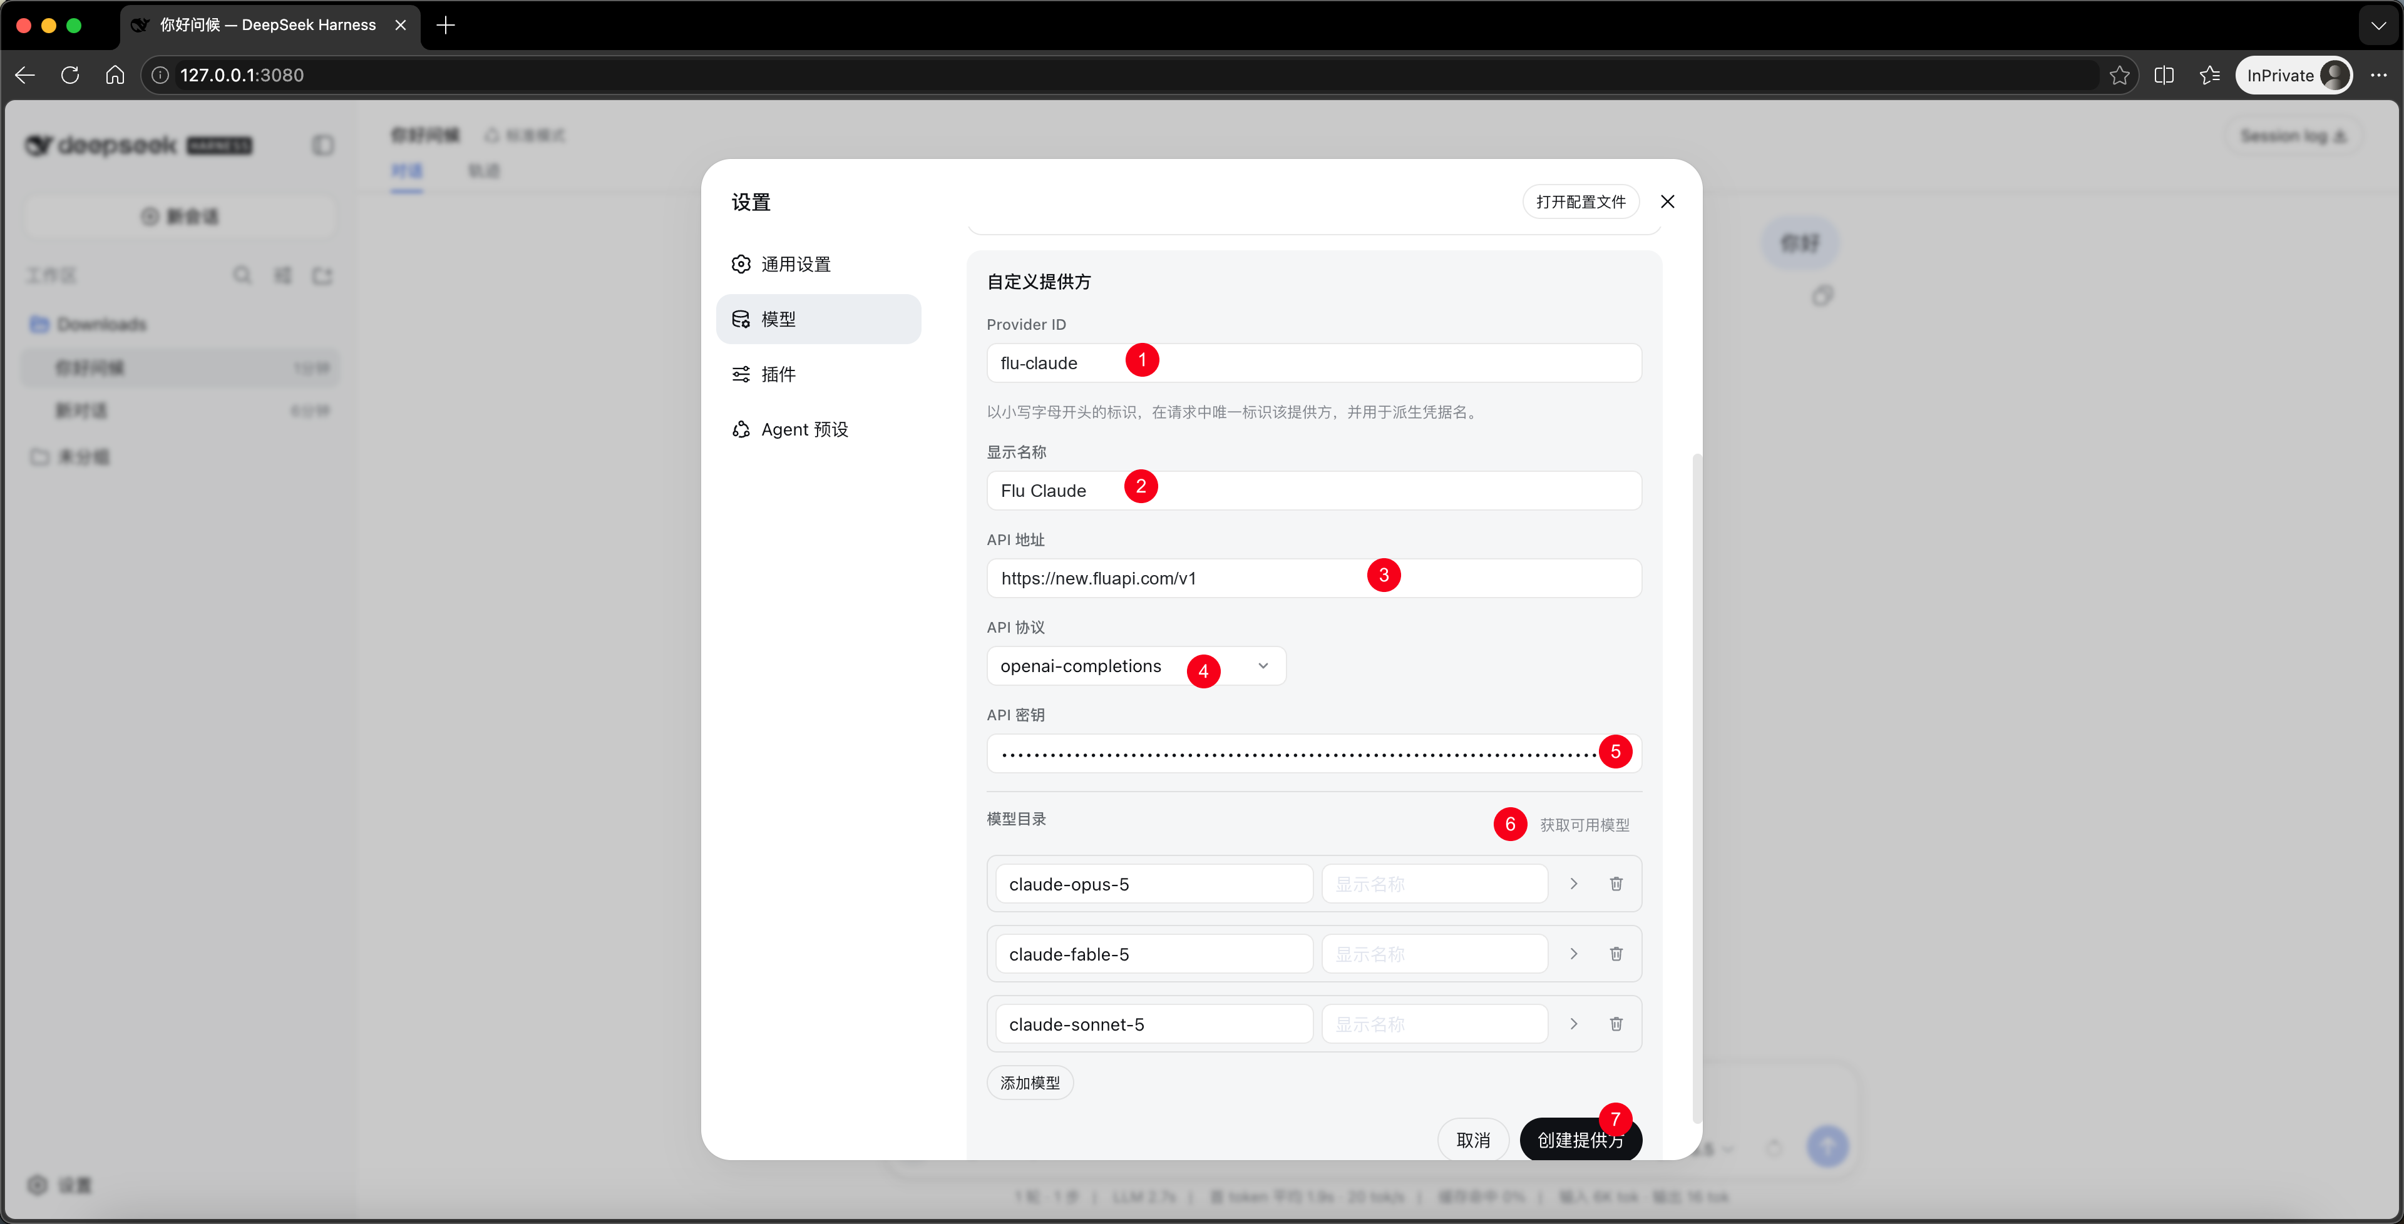
Task: Click display name field for claude-fable-5
Action: click(1434, 954)
